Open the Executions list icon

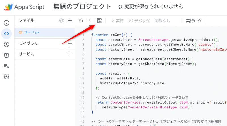6,66
